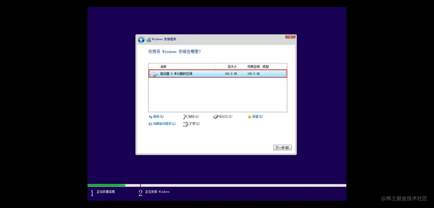
Task: Click the Format (格式化) disk icon
Action: point(216,117)
